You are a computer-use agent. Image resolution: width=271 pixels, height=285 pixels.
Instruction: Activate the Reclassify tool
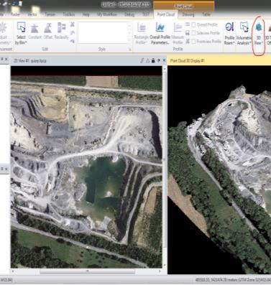[62, 31]
